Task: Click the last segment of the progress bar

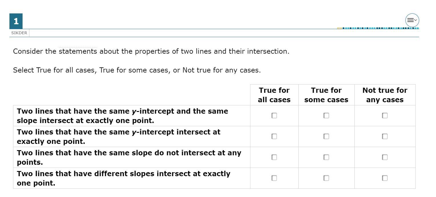Action: coord(418,28)
